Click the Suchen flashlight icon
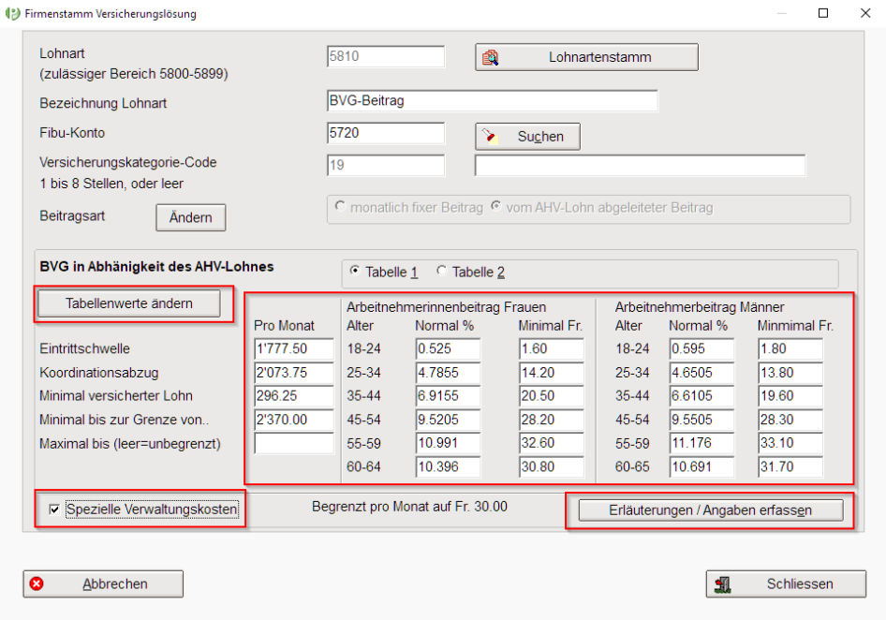Viewport: 886px width, 620px height. point(488,137)
